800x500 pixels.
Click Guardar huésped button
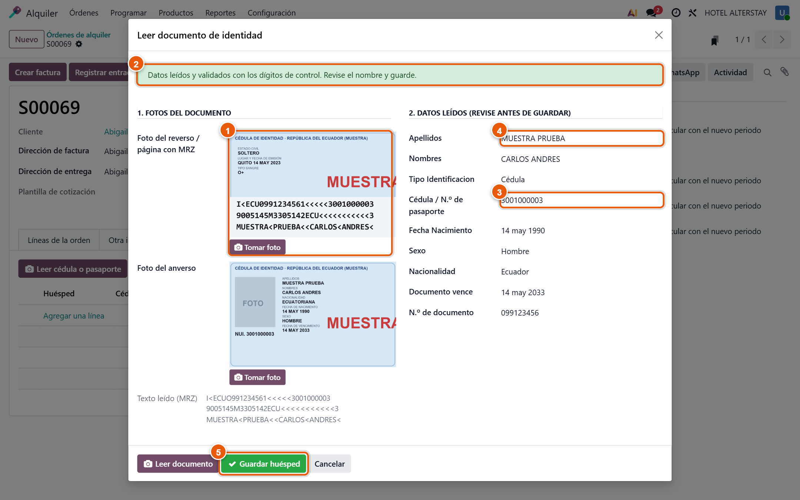[x=264, y=464]
